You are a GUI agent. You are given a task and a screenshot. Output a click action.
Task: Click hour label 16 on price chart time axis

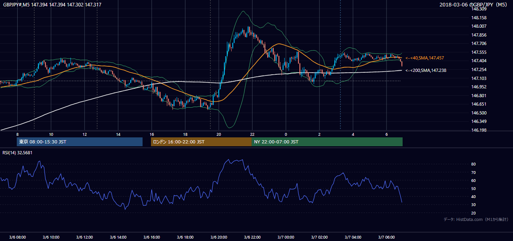pos(152,134)
